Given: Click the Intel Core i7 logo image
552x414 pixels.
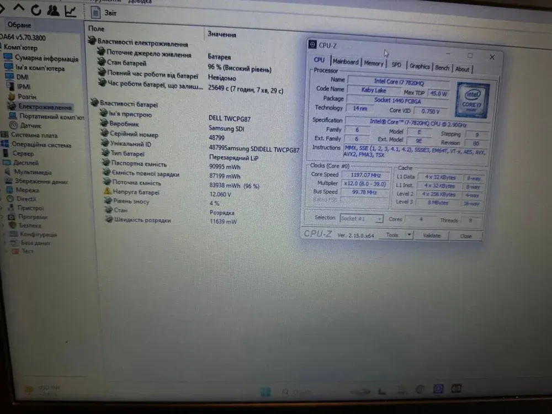Looking at the screenshot, I should click(x=472, y=100).
